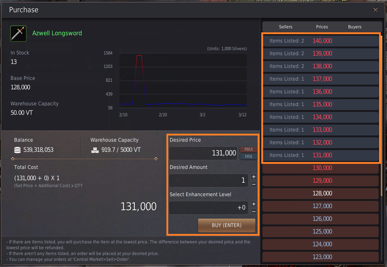387x267 pixels.
Task: Raise the Enhancement Level with plus
Action: tap(254, 204)
